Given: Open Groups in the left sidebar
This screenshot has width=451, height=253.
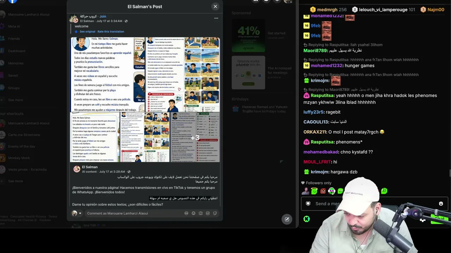Looking at the screenshot, I should 14,88.
